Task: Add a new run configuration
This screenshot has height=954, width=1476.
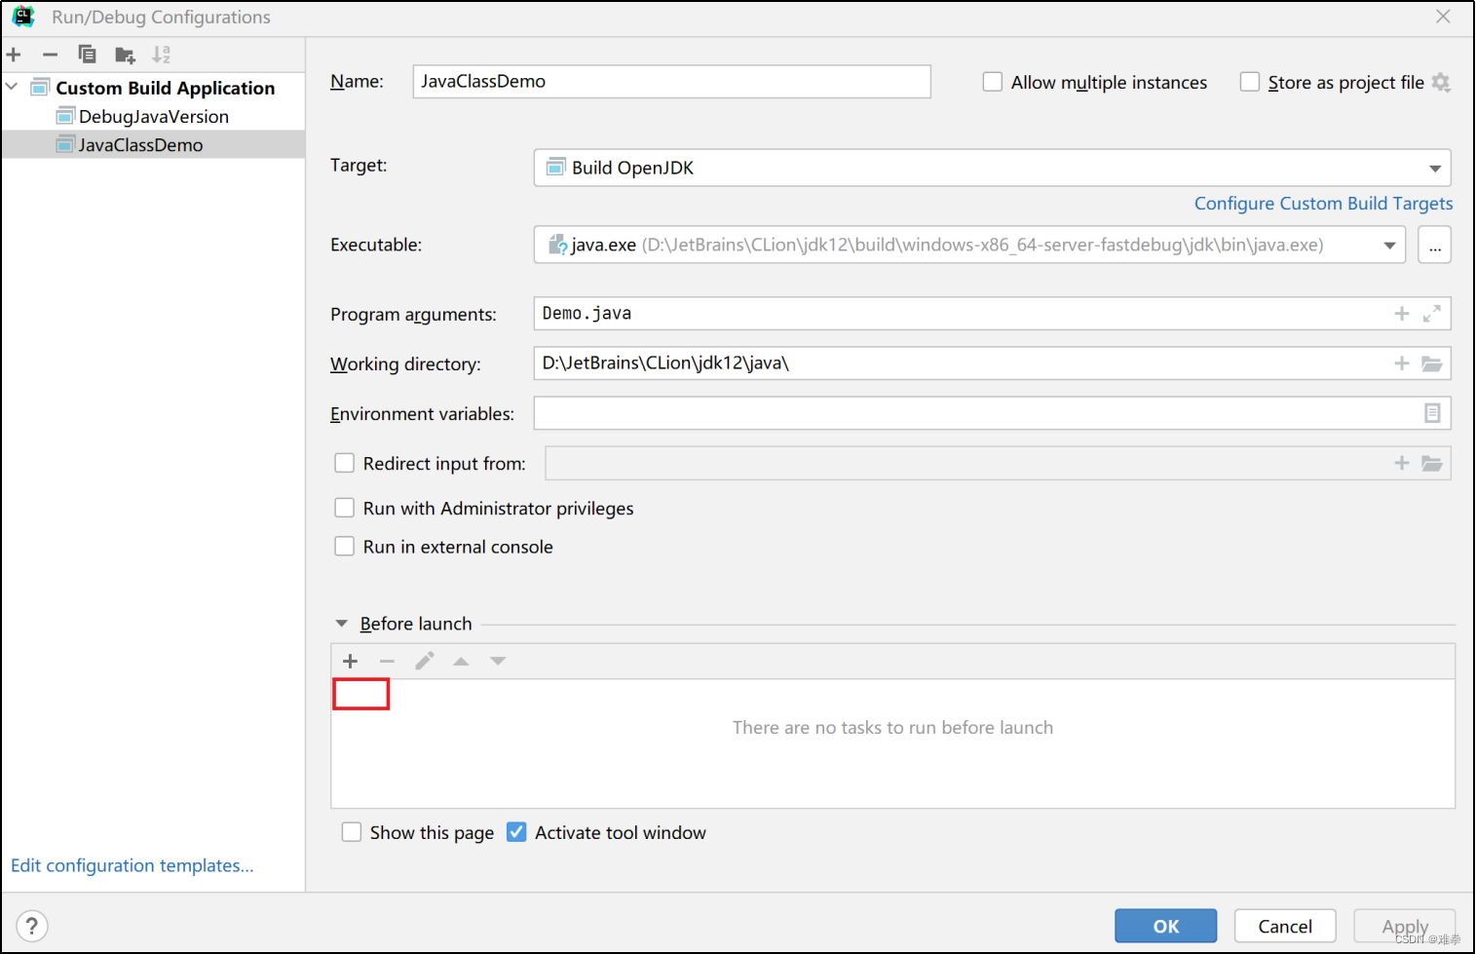Action: click(x=14, y=55)
